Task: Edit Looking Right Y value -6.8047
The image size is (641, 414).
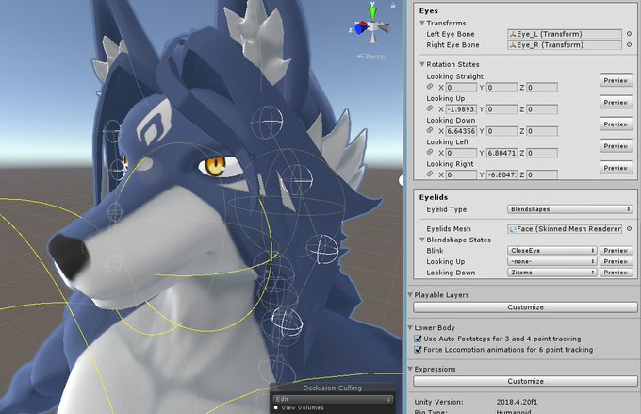Action: pyautogui.click(x=501, y=174)
